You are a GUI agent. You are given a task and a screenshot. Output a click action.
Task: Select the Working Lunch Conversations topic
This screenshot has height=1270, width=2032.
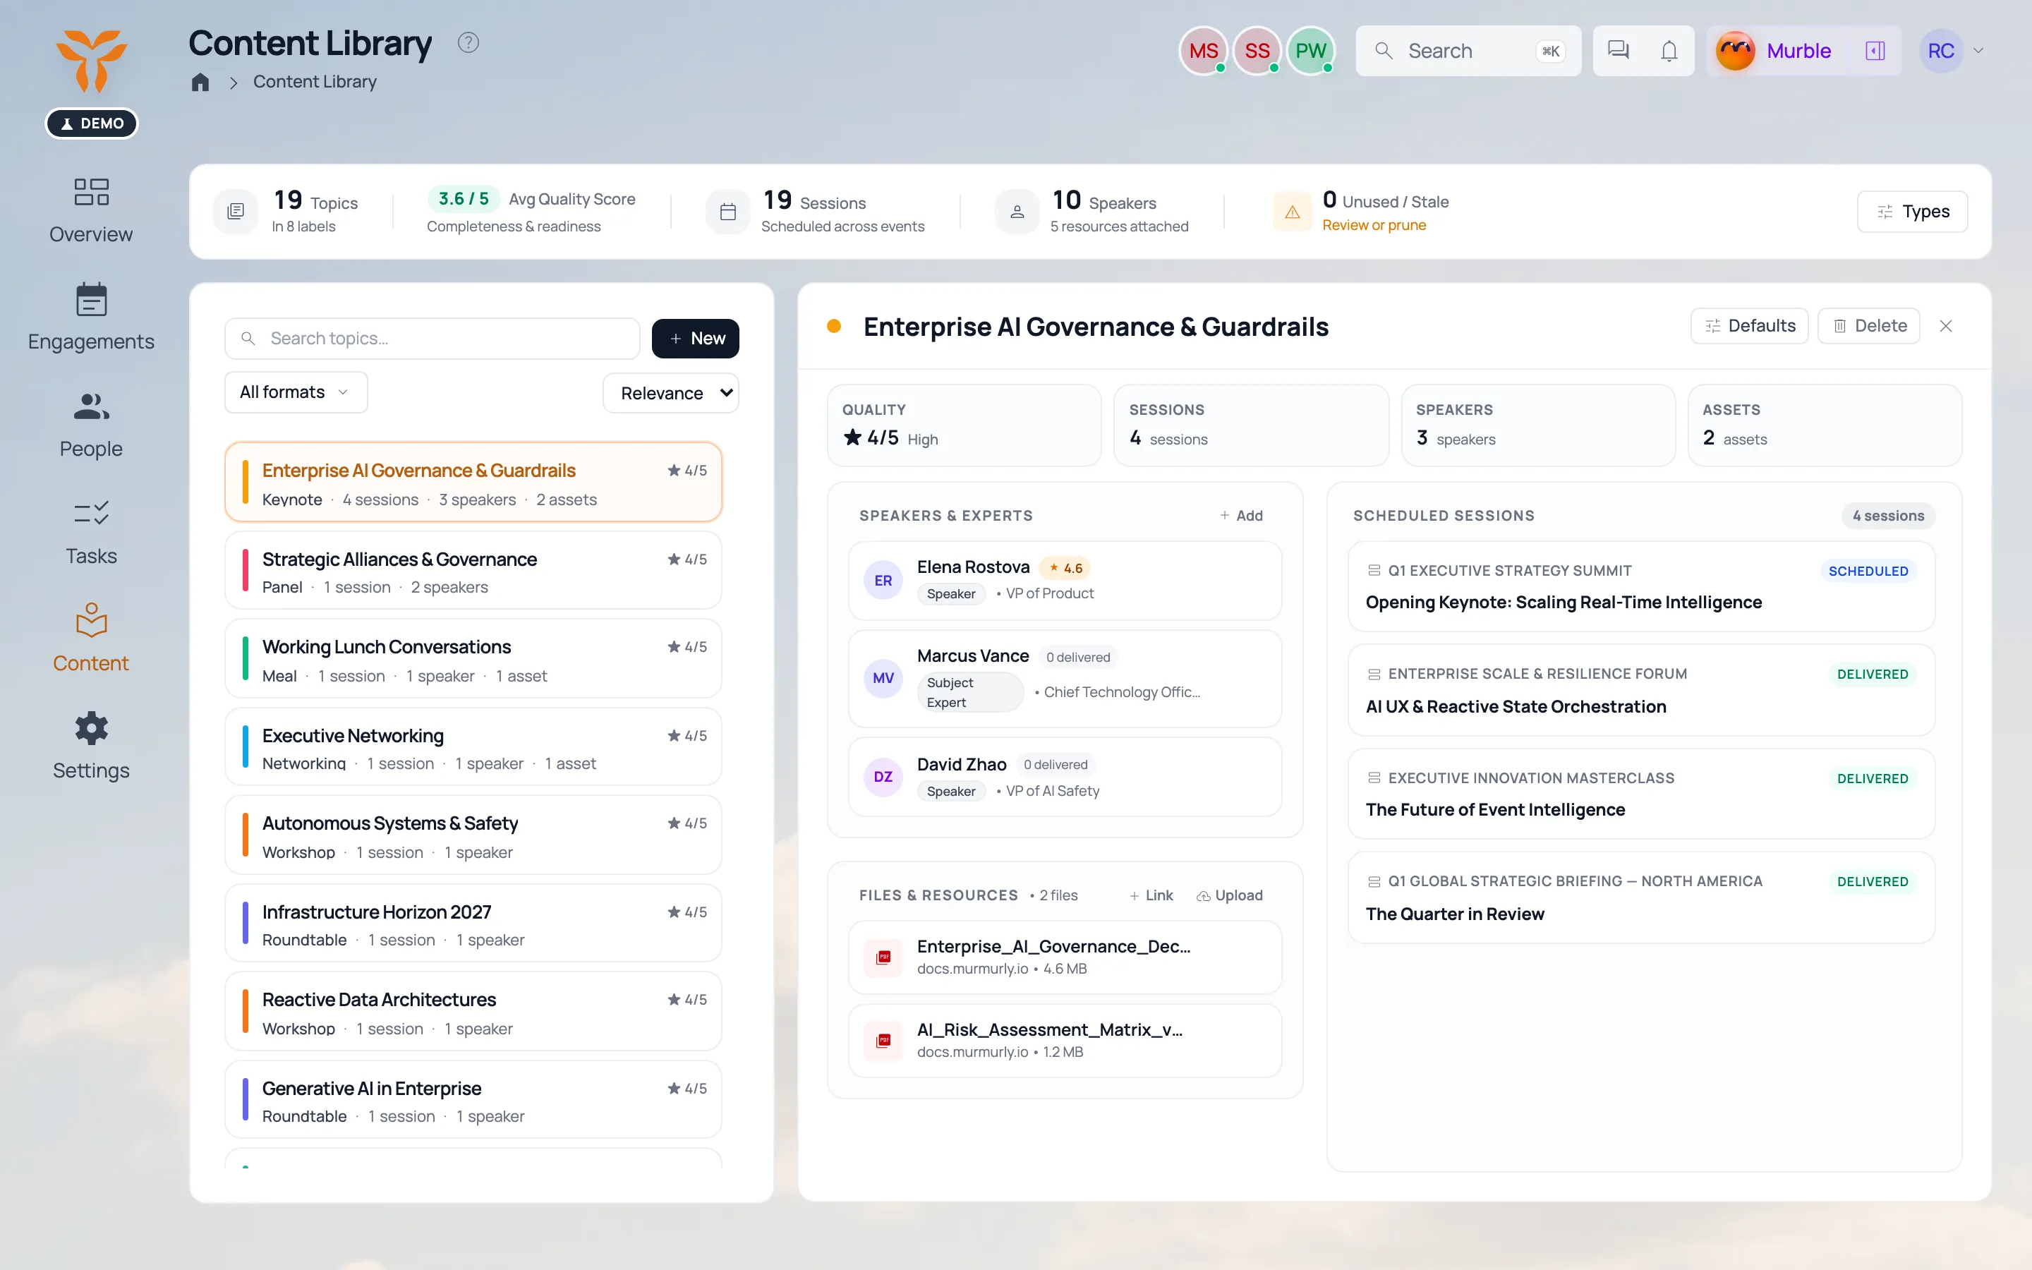(x=473, y=658)
